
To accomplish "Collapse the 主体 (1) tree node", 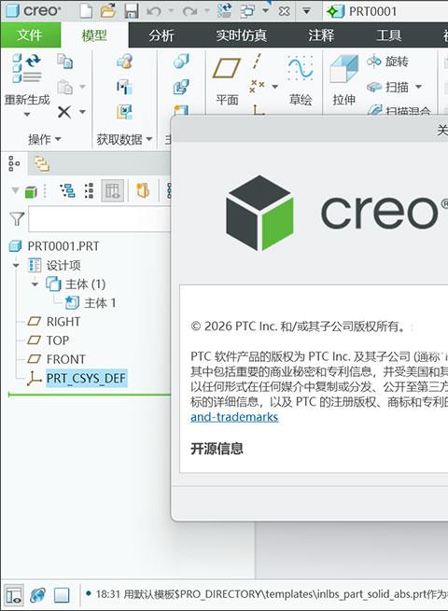I will pyautogui.click(x=35, y=285).
